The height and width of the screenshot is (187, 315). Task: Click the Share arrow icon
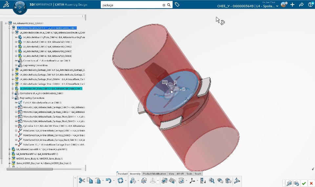tap(301, 5)
